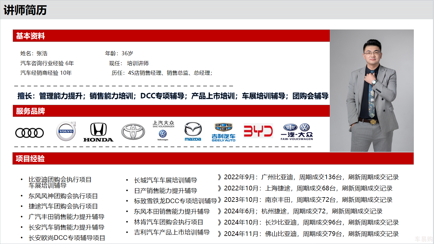
Task: Click the bullet 东风风神团购会执行项目
Action: [x=63, y=196]
